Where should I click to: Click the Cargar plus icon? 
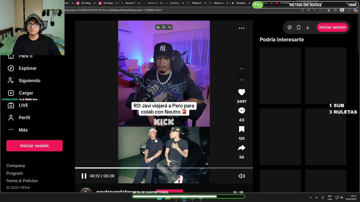pos(11,93)
